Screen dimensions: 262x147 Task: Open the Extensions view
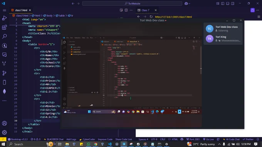click(4, 27)
